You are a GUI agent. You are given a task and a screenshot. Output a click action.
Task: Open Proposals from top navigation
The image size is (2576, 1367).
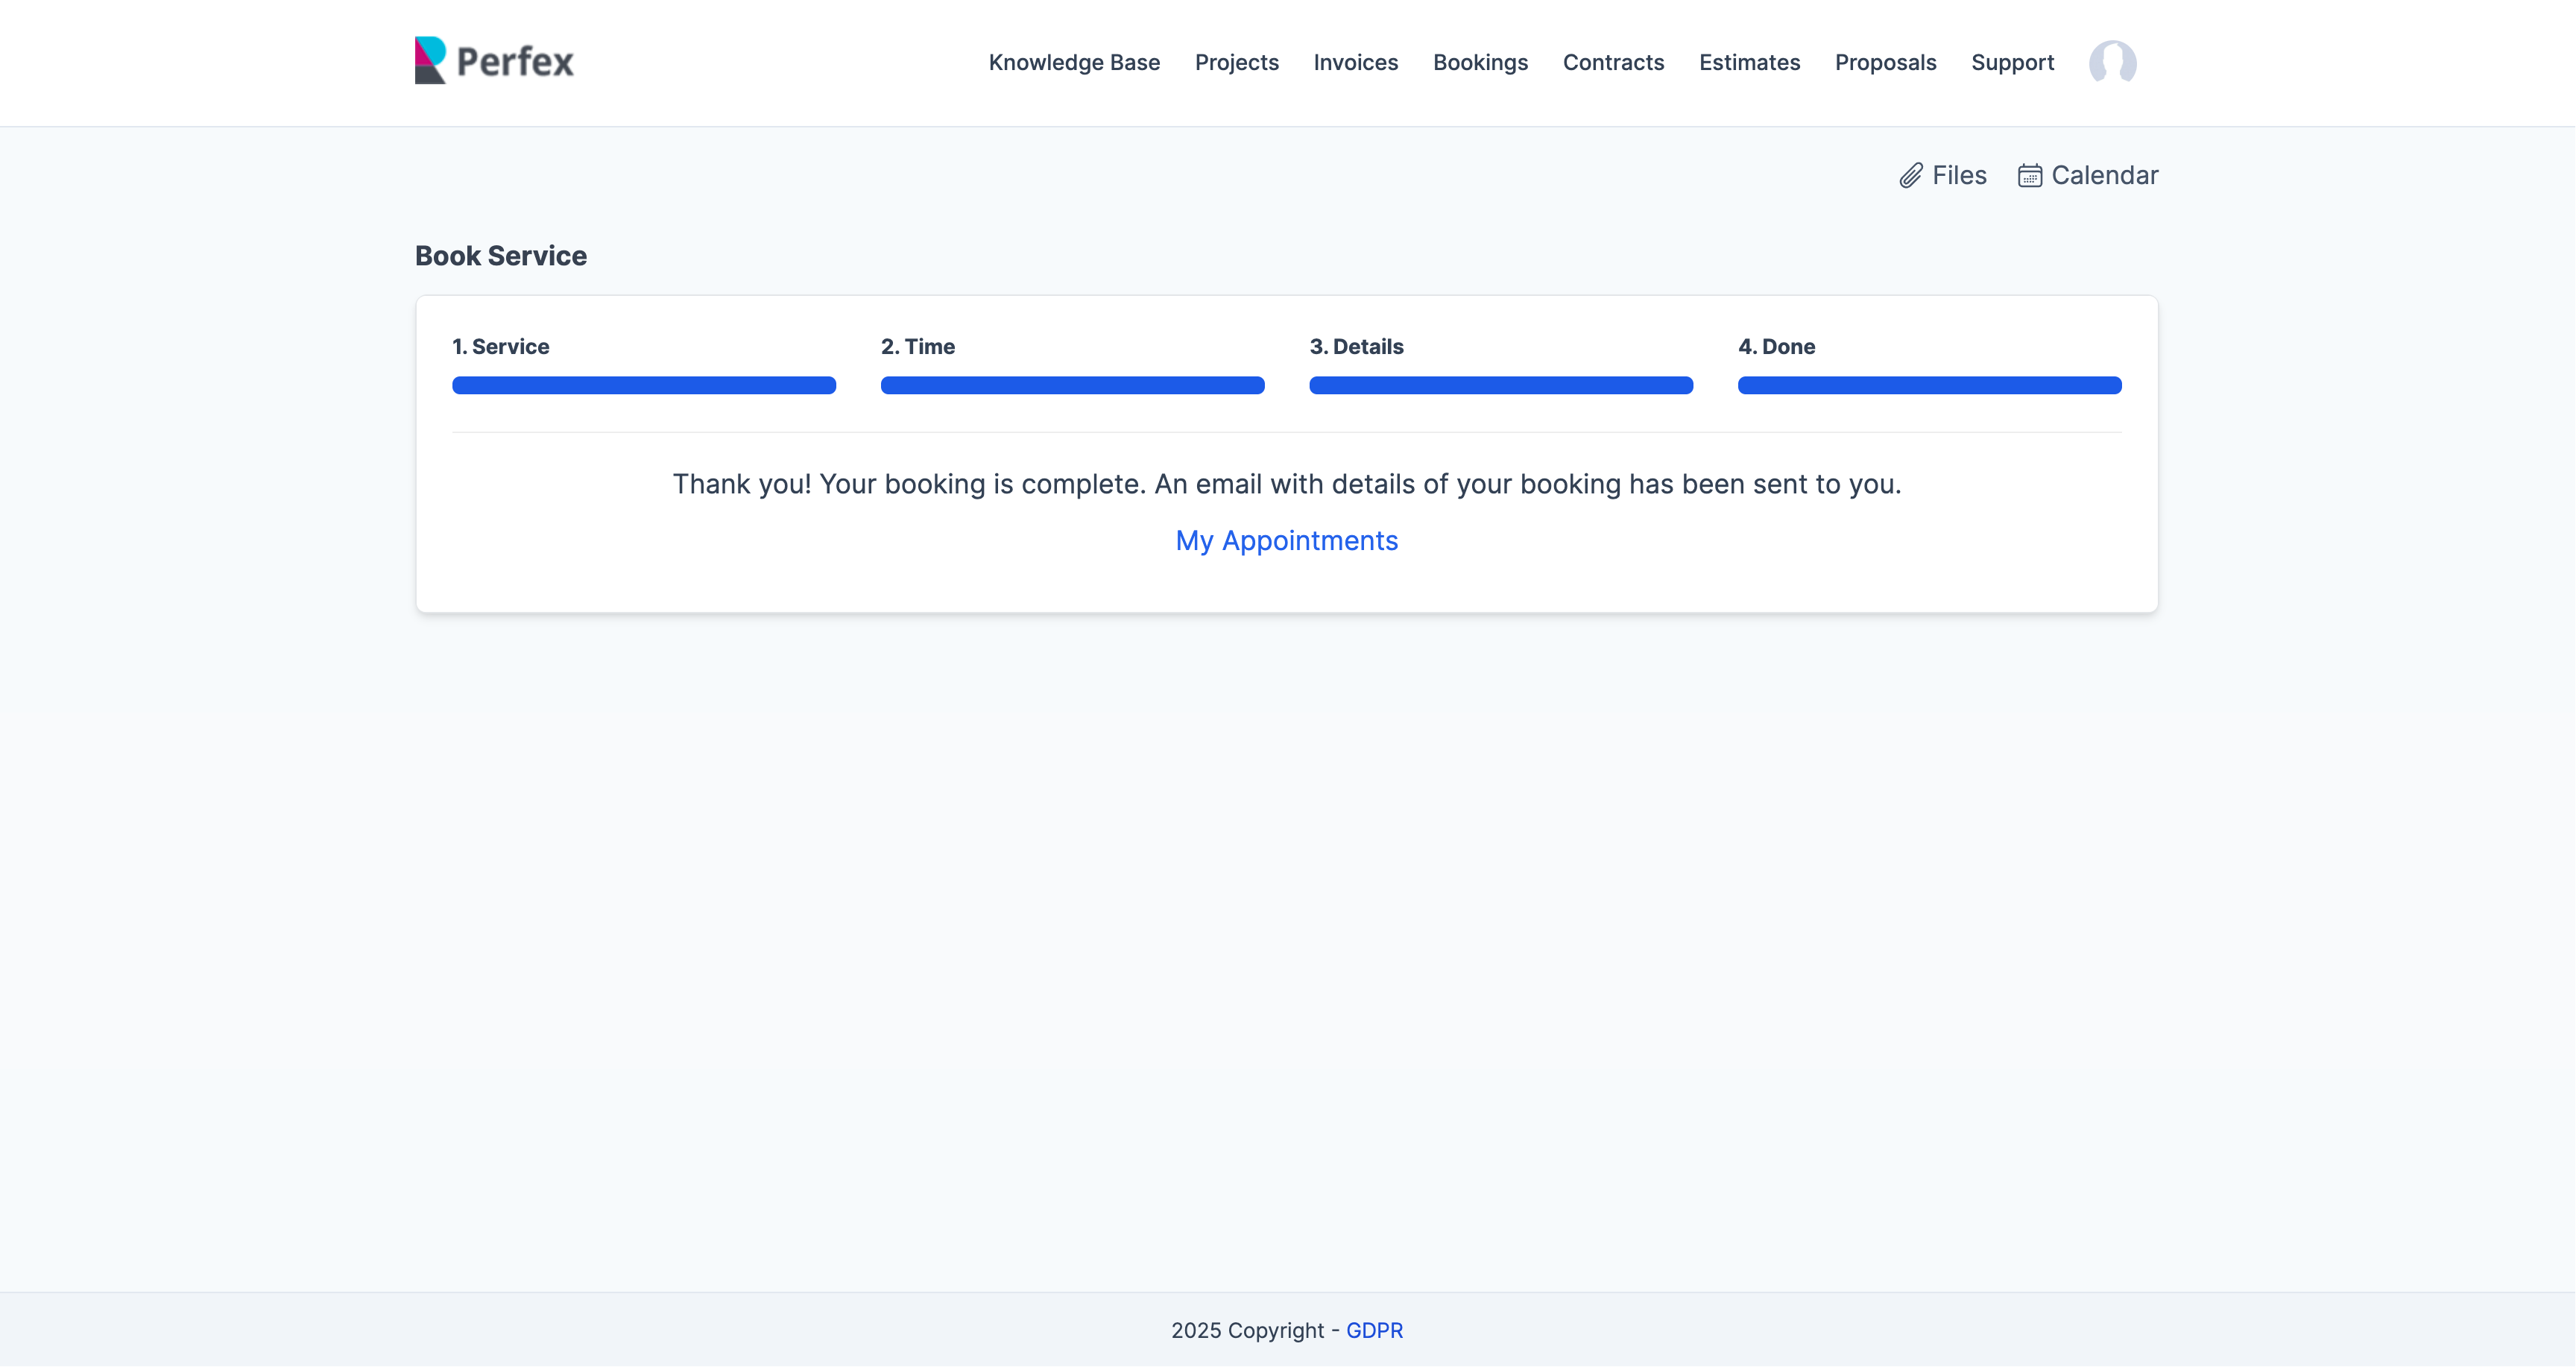point(1885,62)
